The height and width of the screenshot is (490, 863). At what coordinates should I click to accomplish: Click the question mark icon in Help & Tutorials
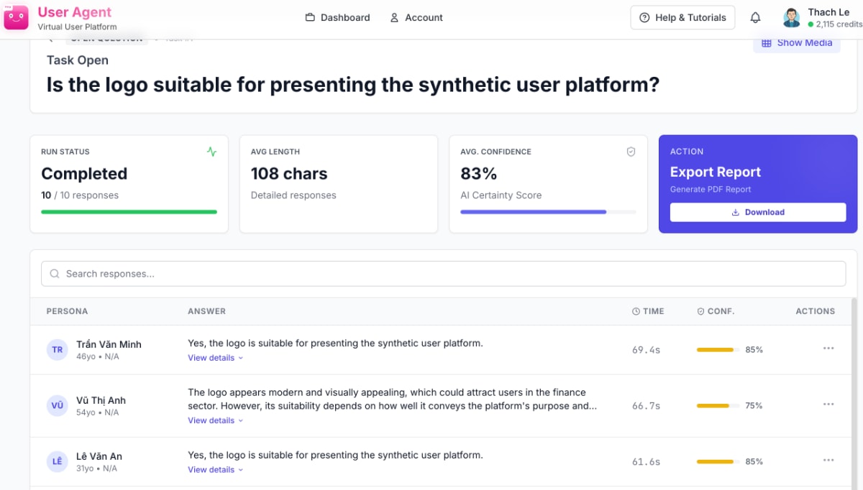click(x=645, y=17)
